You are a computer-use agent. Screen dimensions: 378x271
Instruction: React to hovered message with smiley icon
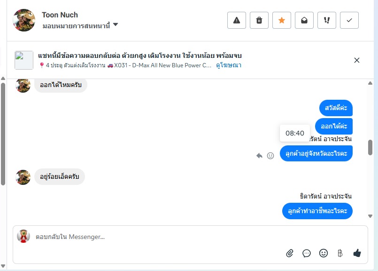coord(270,156)
